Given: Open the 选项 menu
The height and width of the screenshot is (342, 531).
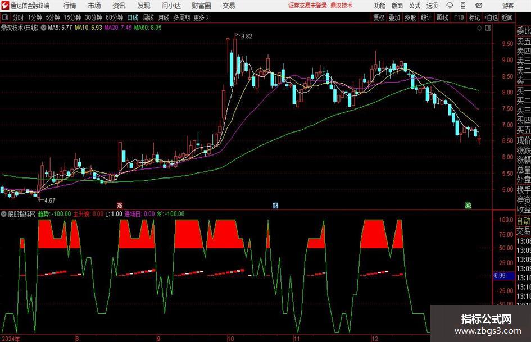Looking at the screenshot, I should [x=432, y=6].
